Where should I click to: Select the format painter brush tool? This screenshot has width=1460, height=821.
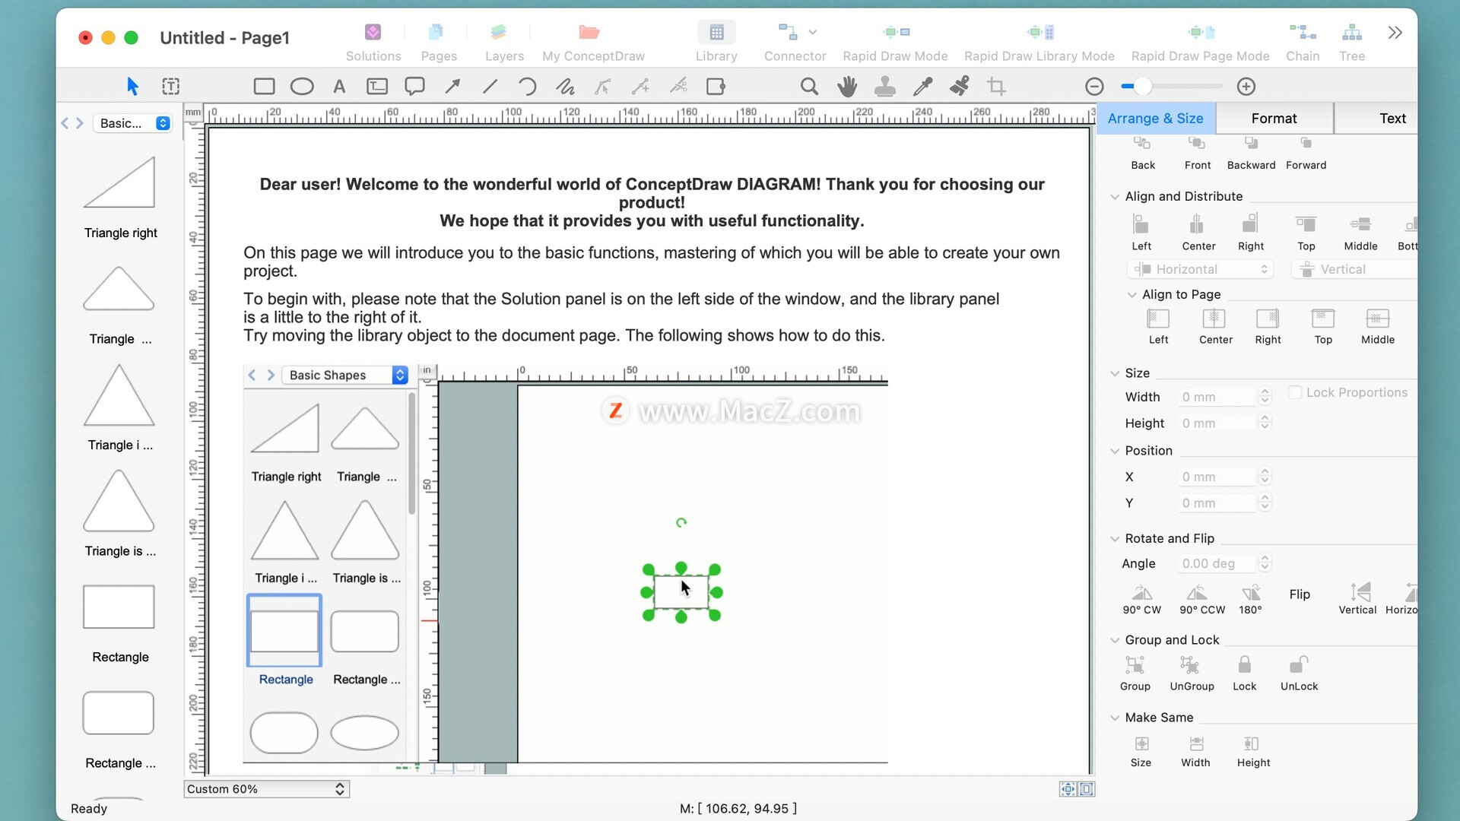[x=960, y=86]
